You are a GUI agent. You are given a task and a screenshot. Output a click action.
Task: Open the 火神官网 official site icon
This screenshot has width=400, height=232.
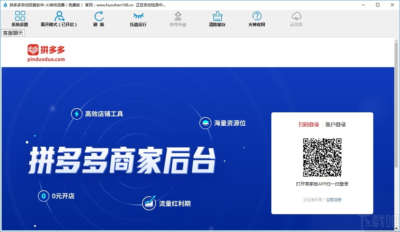tap(256, 18)
